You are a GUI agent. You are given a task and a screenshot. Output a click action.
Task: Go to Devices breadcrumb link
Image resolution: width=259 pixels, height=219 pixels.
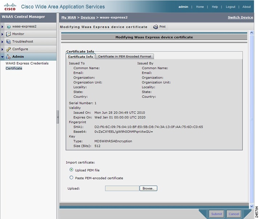[x=88, y=17]
